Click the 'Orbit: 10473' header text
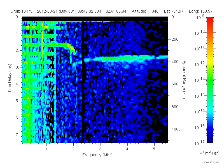The image size is (224, 168). point(22,11)
